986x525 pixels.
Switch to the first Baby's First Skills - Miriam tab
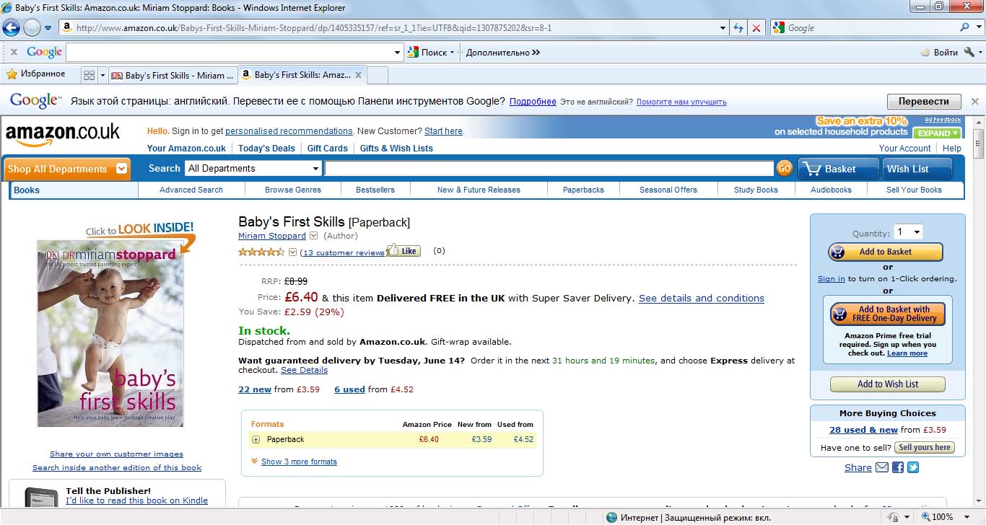173,75
